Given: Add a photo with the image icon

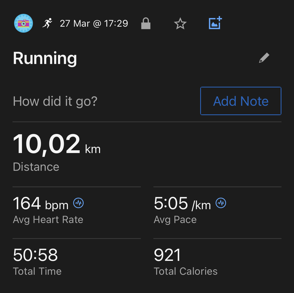Looking at the screenshot, I should pos(215,23).
